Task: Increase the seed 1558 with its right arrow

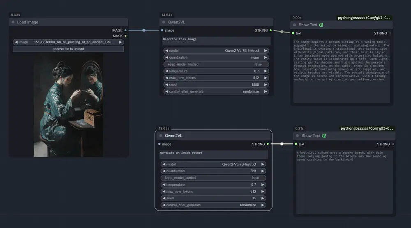Action: (266, 85)
